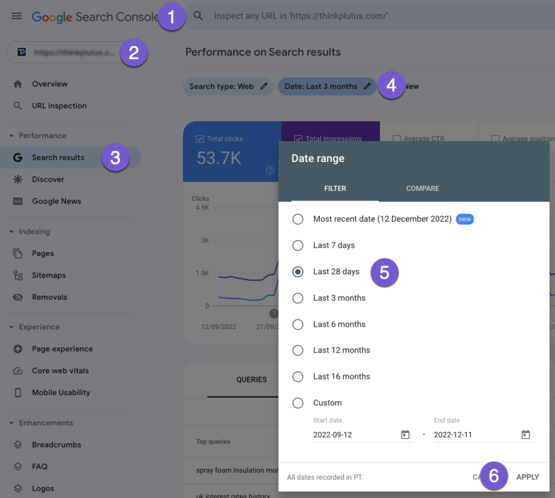Choose the Last 6 months radio button
This screenshot has height=498, width=555.
298,324
